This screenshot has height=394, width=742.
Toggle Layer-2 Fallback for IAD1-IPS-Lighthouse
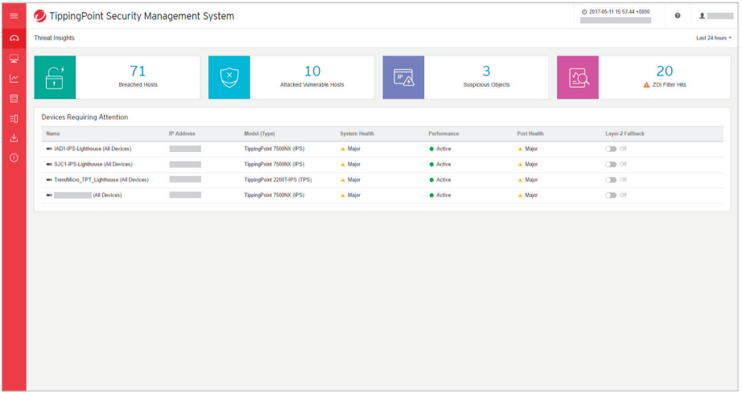pyautogui.click(x=611, y=149)
